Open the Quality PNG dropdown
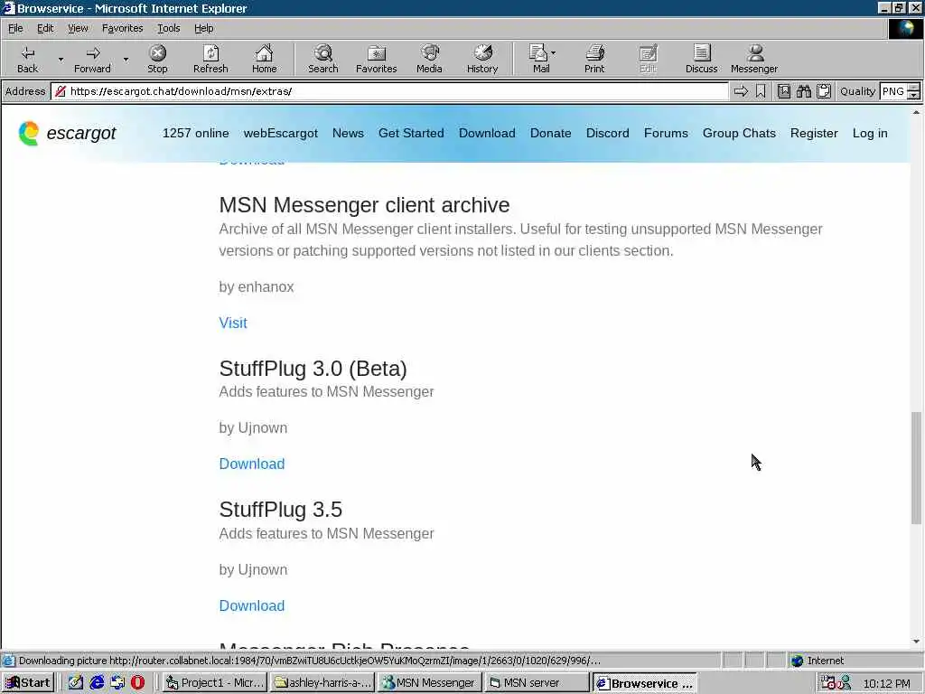The height and width of the screenshot is (694, 925). [x=914, y=91]
